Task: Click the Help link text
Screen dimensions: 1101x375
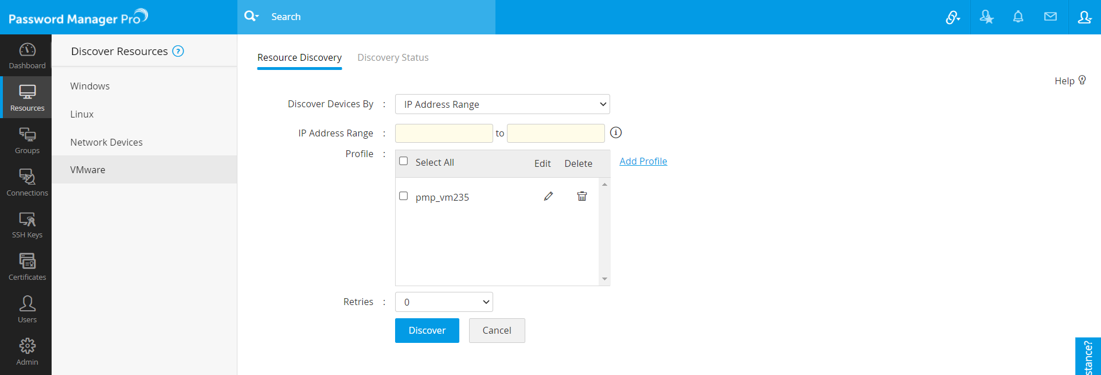Action: click(x=1064, y=81)
